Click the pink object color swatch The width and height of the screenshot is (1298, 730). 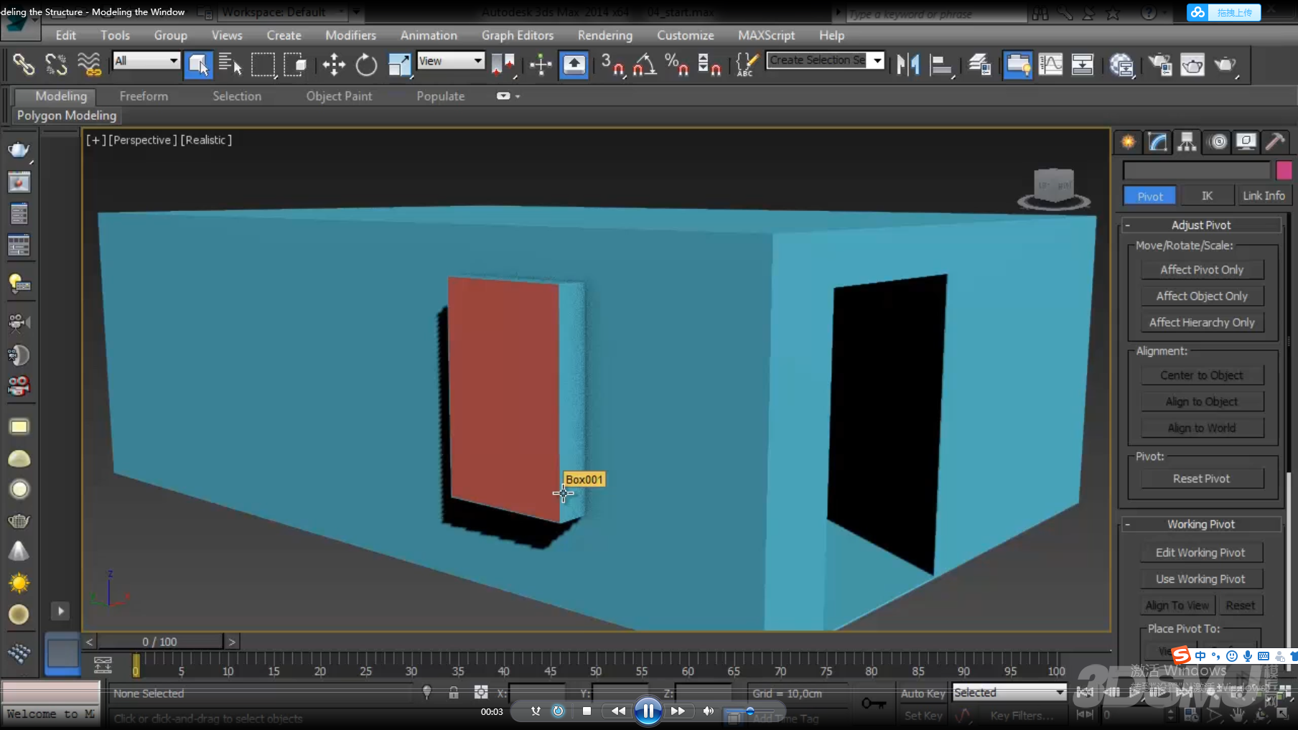1284,170
